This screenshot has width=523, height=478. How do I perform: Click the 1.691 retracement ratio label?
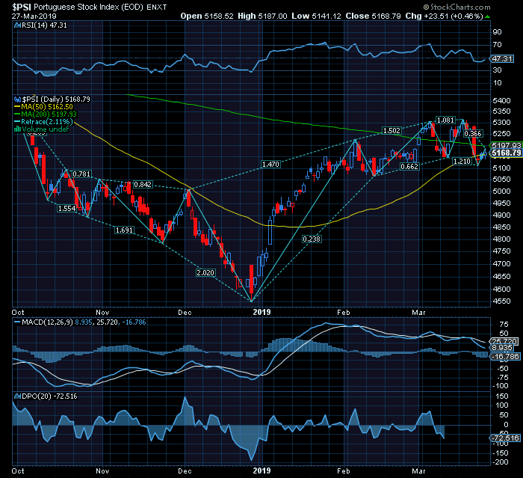[x=125, y=230]
